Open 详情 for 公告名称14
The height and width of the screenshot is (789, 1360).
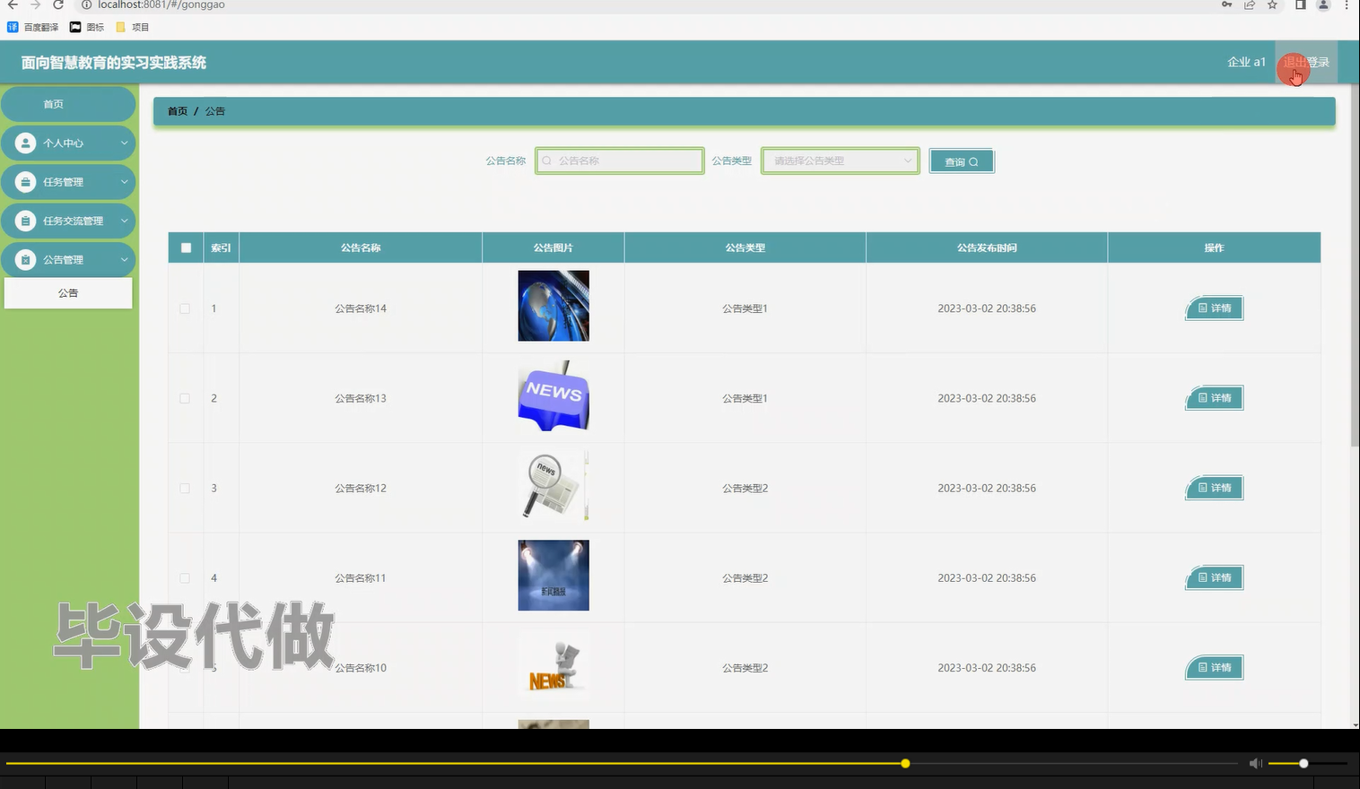pyautogui.click(x=1215, y=308)
